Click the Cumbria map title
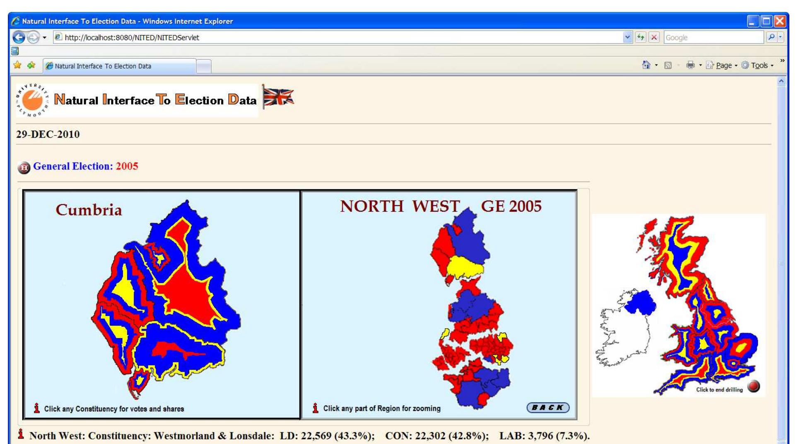 tap(89, 210)
